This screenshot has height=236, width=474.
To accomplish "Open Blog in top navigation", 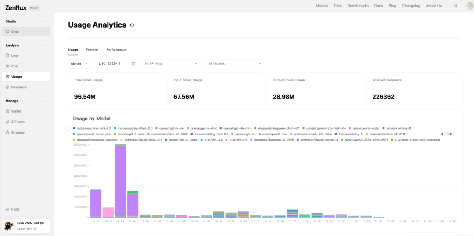I will point(392,6).
